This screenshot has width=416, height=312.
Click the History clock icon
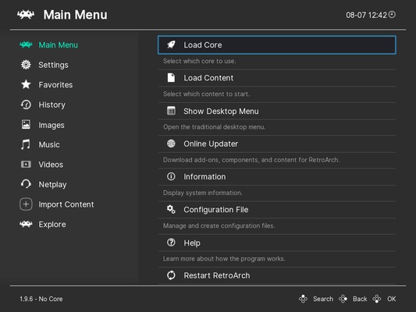pyautogui.click(x=26, y=105)
